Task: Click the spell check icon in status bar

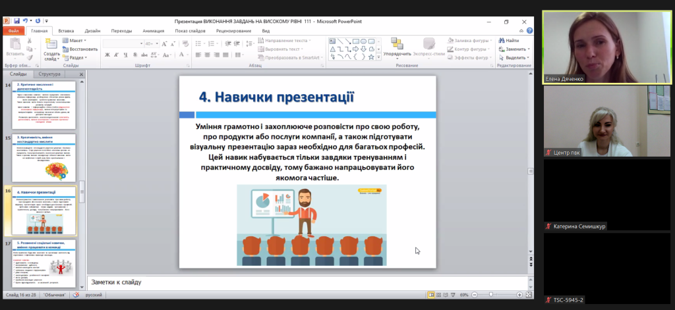Action: pos(76,294)
